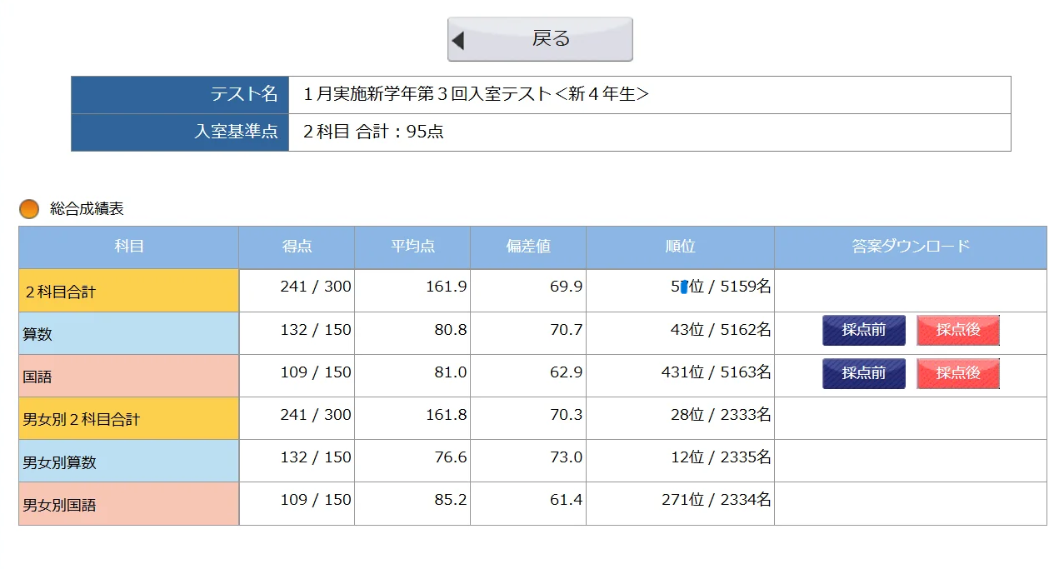1064x569 pixels.
Task: Click the 答案ダウンロード column header
Action: [x=910, y=247]
